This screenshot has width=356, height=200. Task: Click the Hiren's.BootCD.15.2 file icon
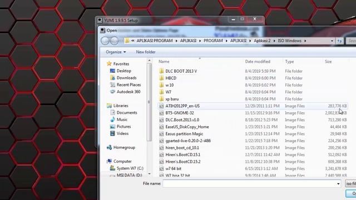click(161, 162)
